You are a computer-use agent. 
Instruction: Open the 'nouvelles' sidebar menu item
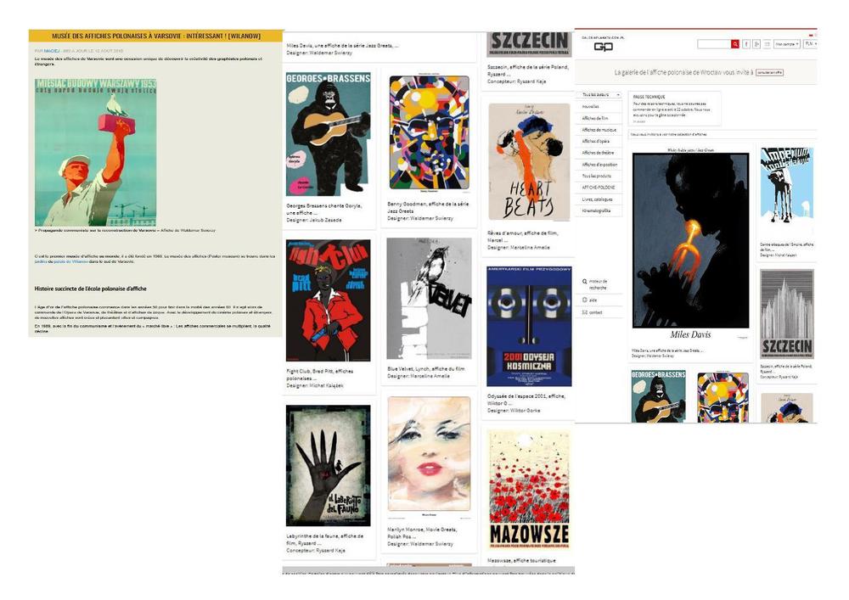590,107
